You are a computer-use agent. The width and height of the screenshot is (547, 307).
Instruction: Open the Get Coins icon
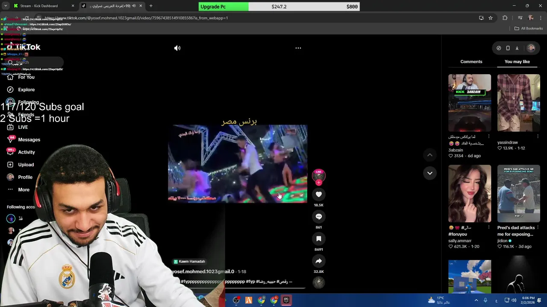[499, 48]
